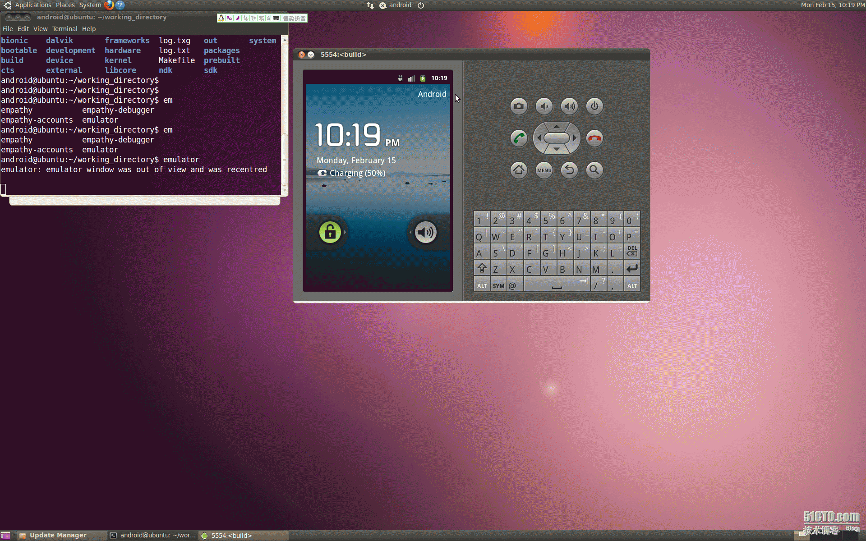The image size is (866, 541).
Task: Click the Q key on emulator keyboard
Action: click(482, 235)
